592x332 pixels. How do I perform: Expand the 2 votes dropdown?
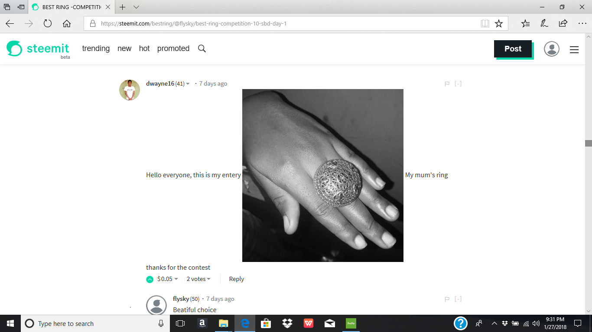(x=198, y=279)
